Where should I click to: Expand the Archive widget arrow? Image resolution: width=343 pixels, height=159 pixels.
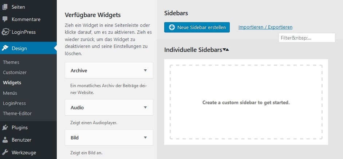tap(145, 70)
